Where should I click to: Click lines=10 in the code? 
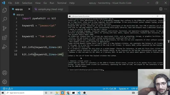54,47
